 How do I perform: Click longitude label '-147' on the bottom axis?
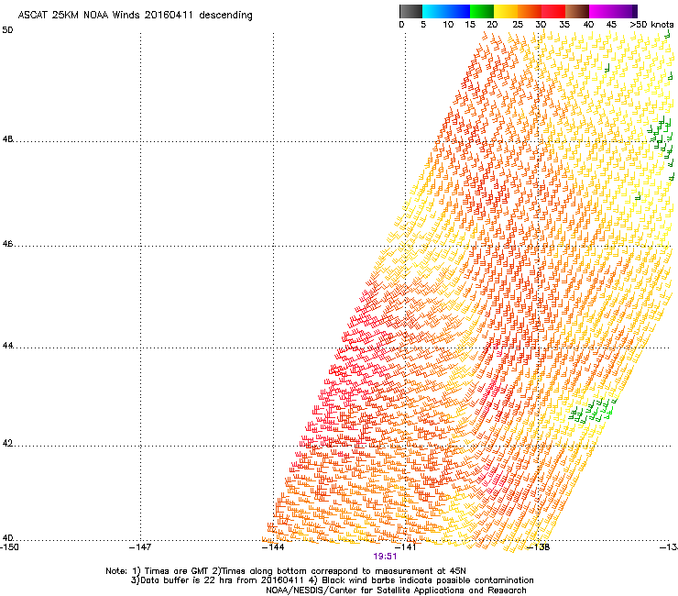[x=140, y=547]
